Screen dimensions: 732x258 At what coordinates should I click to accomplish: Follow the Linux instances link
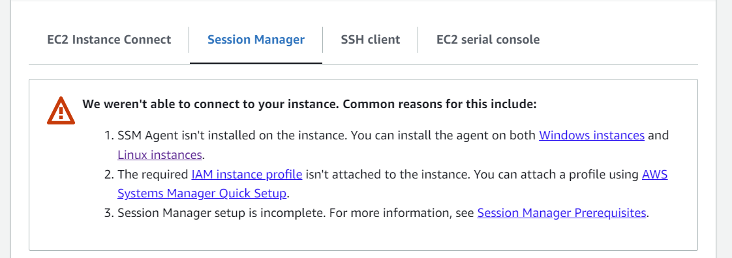160,154
